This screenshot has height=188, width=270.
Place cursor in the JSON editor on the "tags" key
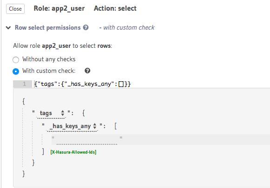point(47,84)
